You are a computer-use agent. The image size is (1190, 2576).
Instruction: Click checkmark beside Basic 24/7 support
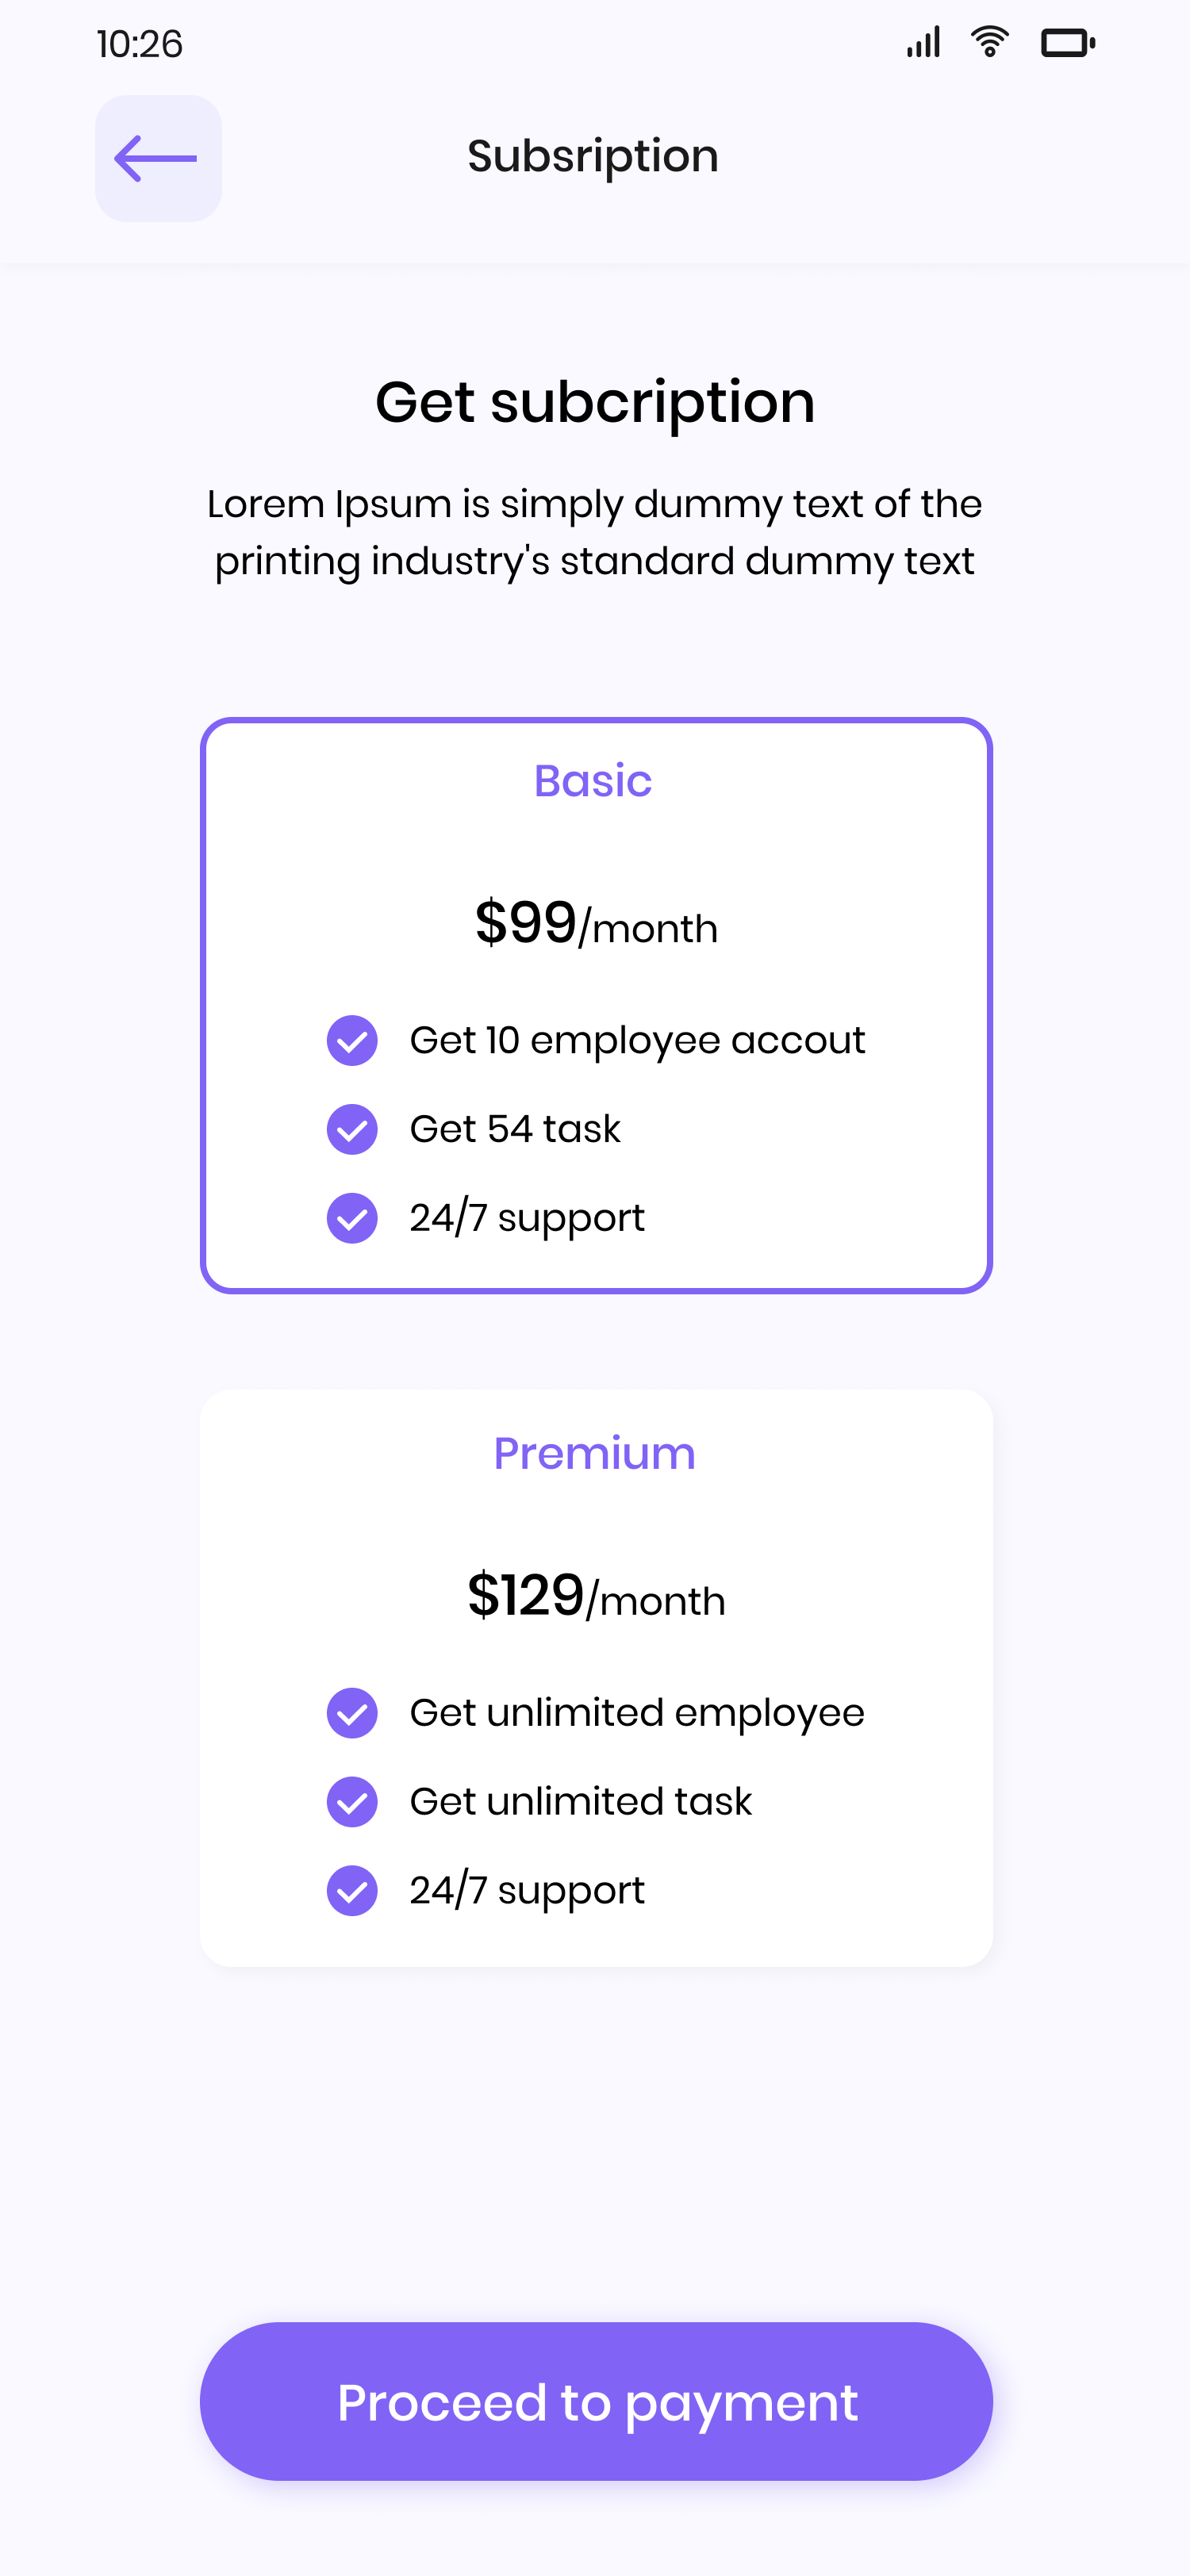coord(352,1218)
